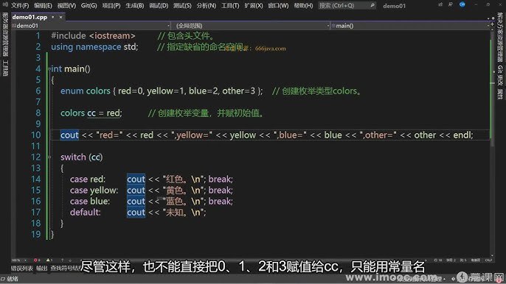This screenshot has height=284, width=506.
Task: Open the 窗口(W) menu
Action: (278, 5)
